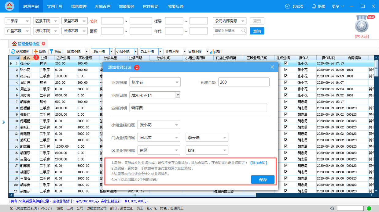Open the 系统设置 menu
The image size is (379, 212).
click(x=103, y=6)
